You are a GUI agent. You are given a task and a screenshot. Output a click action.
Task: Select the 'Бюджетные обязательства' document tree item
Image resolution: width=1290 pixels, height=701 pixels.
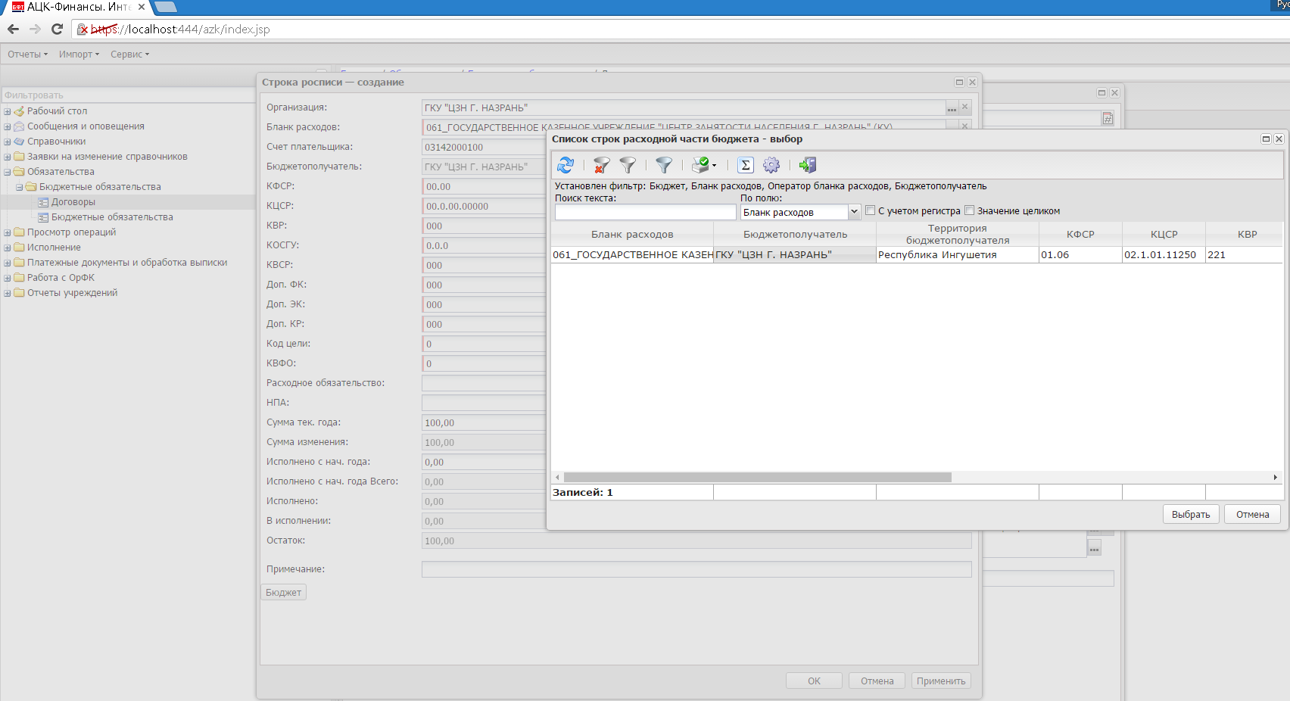tap(112, 217)
